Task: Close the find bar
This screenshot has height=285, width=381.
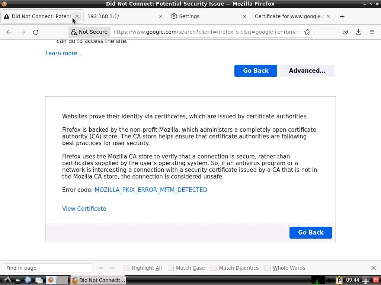Action: click(374, 268)
